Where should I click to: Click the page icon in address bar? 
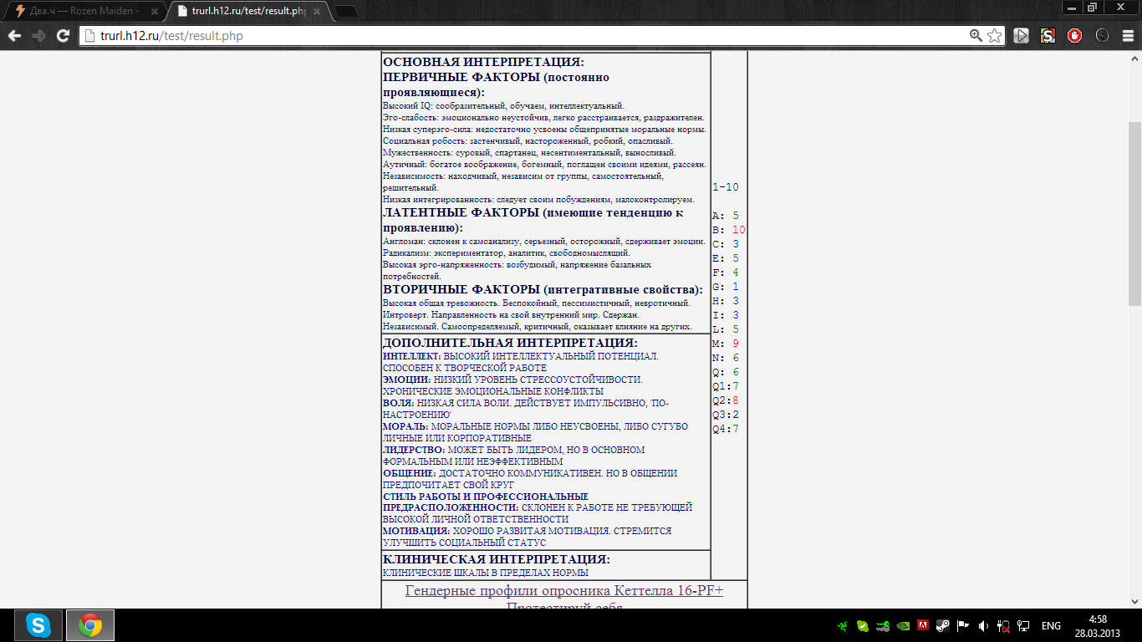click(90, 36)
